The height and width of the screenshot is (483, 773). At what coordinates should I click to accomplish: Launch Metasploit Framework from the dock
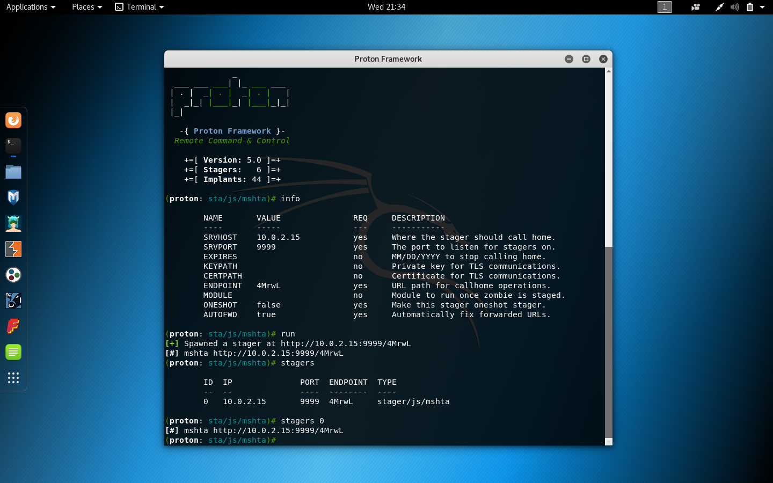pos(13,197)
